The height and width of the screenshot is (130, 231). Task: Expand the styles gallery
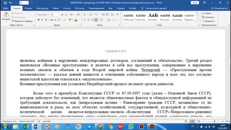tap(197, 21)
